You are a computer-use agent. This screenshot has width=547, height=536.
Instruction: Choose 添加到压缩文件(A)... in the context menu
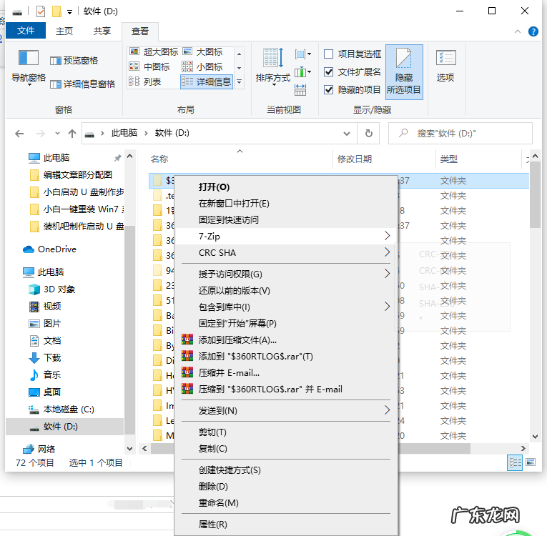coord(286,339)
